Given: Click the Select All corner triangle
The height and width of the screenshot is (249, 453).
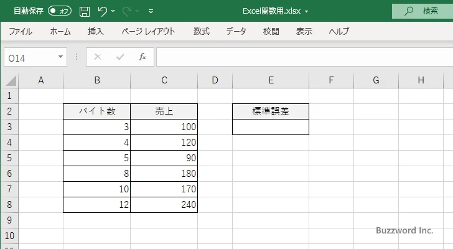Looking at the screenshot, I should pos(11,80).
